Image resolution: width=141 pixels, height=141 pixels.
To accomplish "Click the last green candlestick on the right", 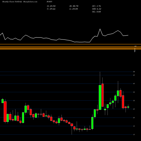I will [x=128, y=107].
